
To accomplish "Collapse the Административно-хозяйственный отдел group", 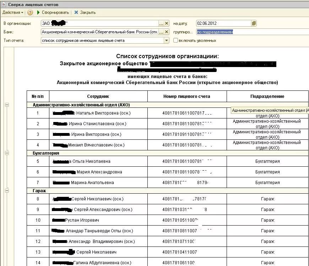I will 7,105.
